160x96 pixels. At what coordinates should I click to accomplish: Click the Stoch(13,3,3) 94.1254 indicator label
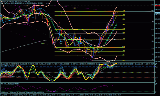click(145, 64)
